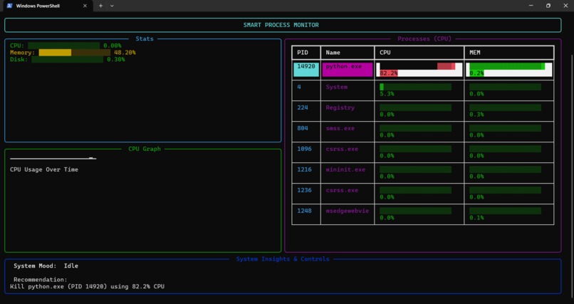
Task: Click the Disk usage bar in Stats
Action: tap(68, 59)
